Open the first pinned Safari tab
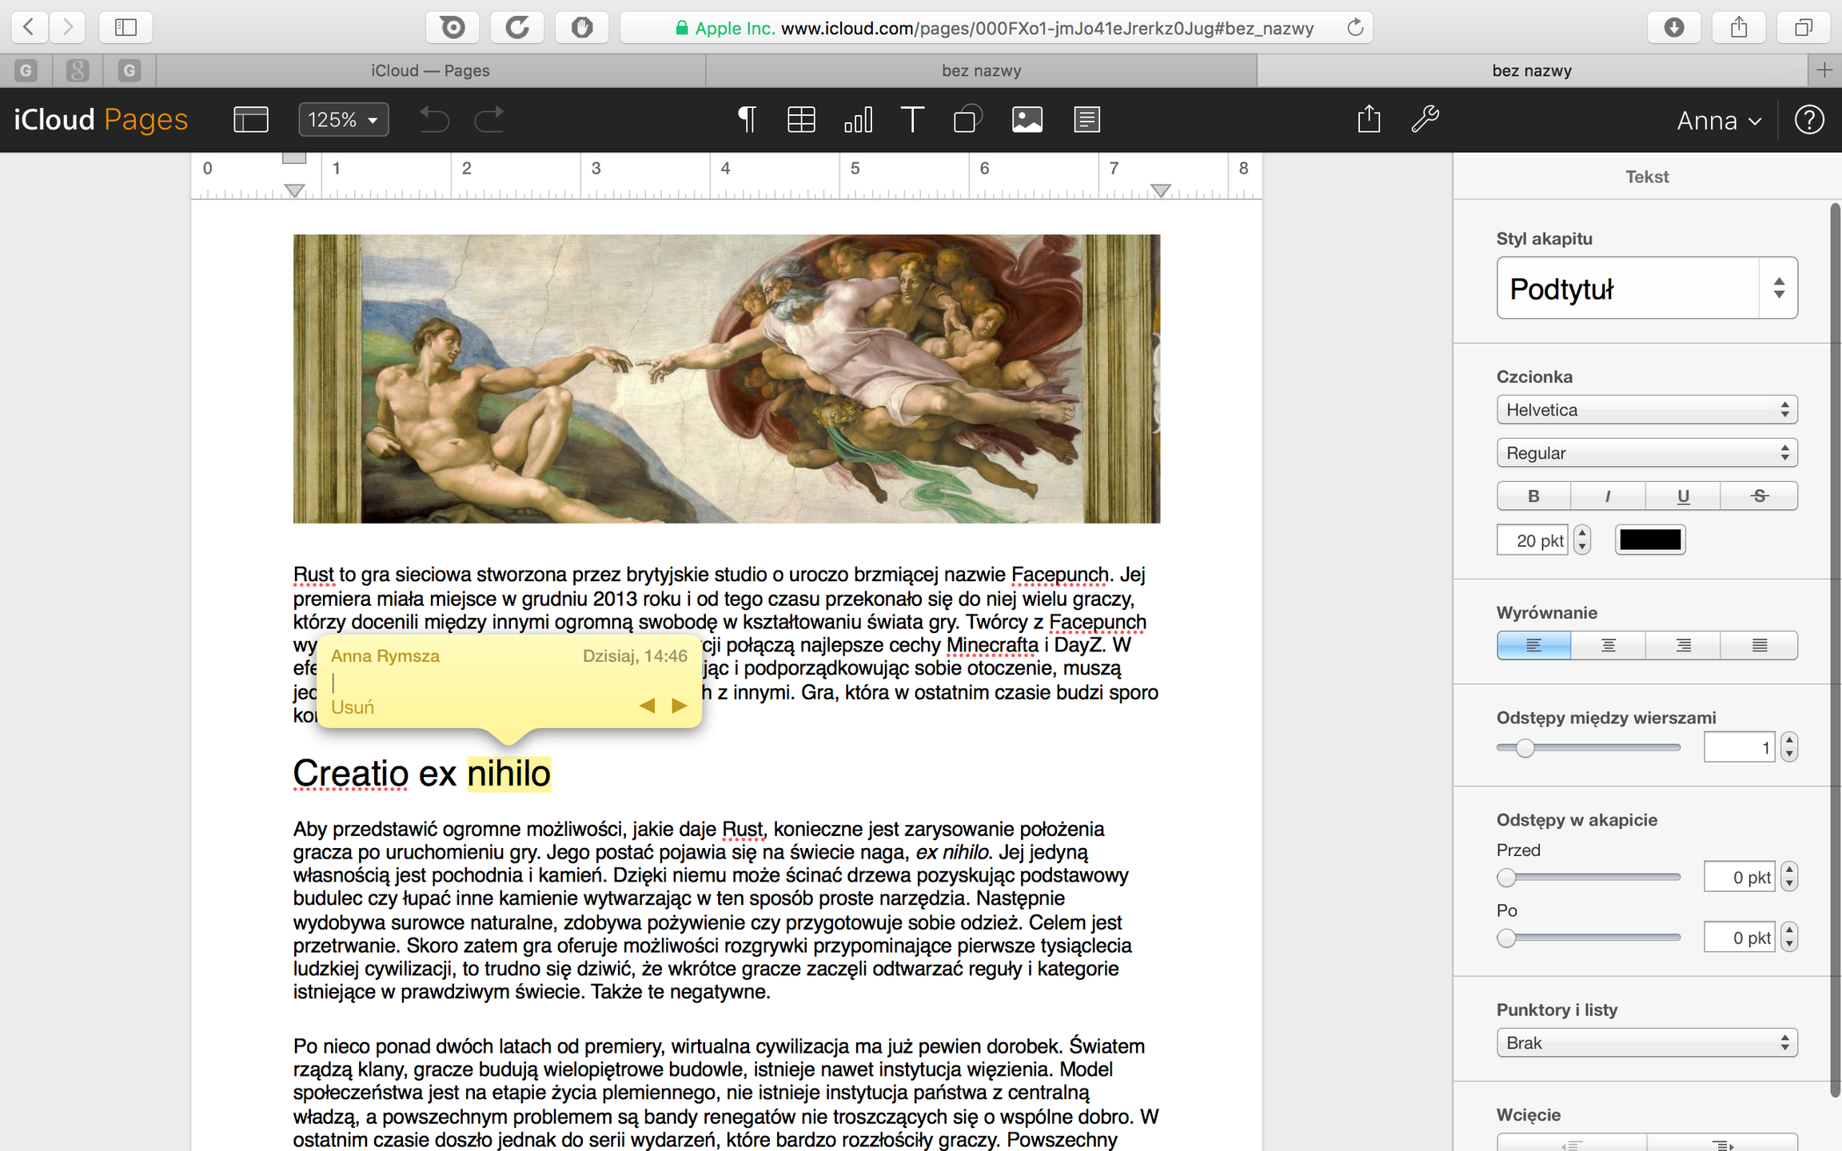Viewport: 1842px width, 1151px height. [x=26, y=70]
